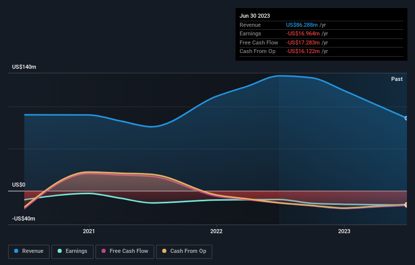The width and height of the screenshot is (415, 265).
Task: Click the -US$17.283m free cash flow value
Action: point(303,42)
